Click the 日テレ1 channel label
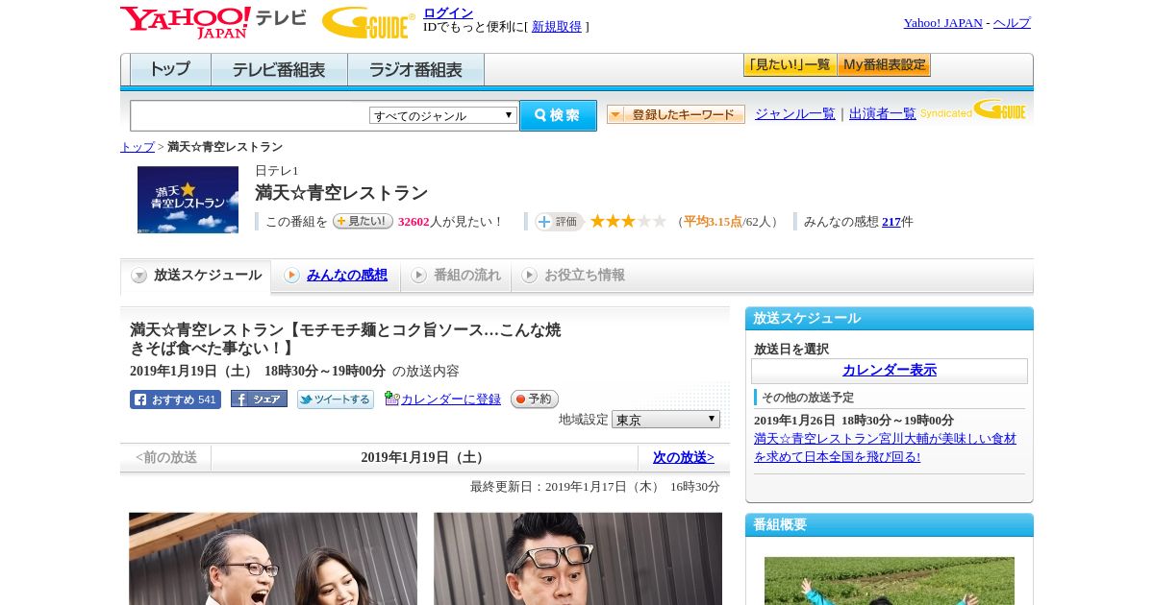 point(277,171)
